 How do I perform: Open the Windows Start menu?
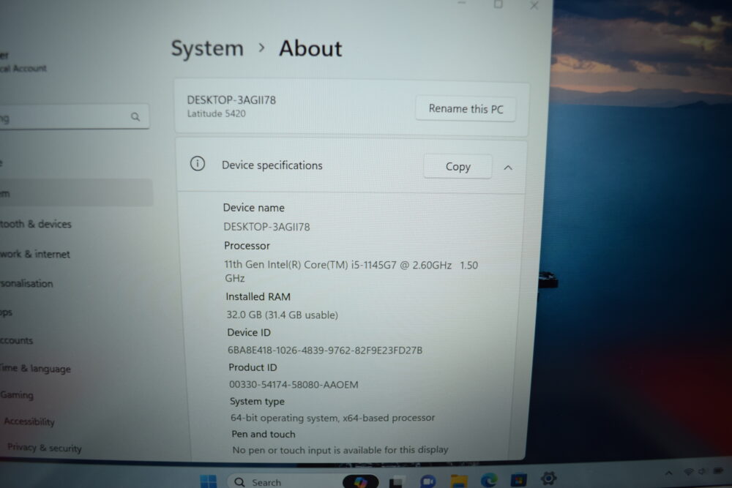tap(208, 481)
